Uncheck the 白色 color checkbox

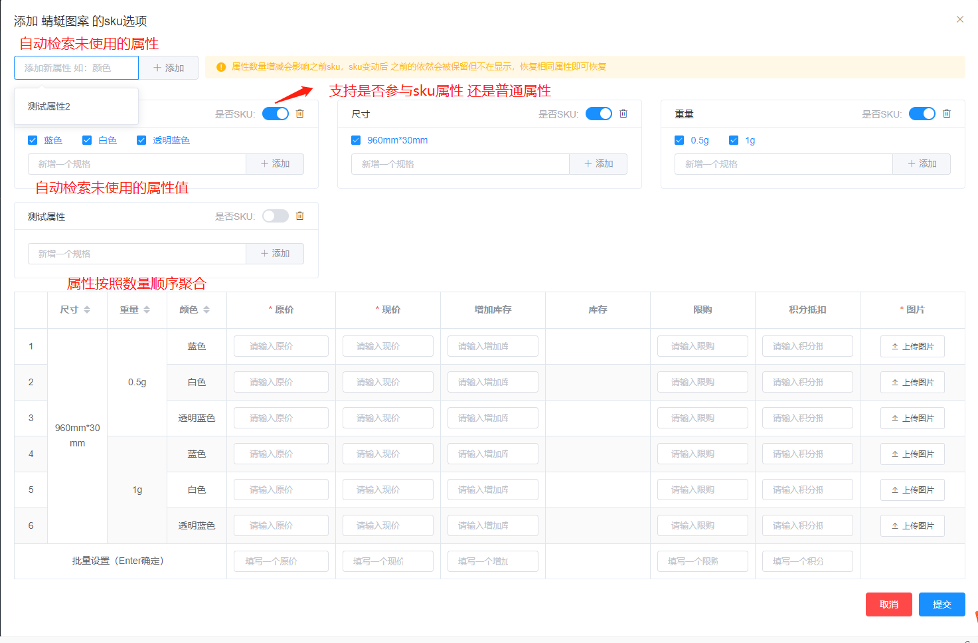(x=87, y=139)
